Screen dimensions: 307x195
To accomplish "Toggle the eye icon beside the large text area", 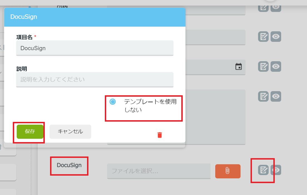I will (x=276, y=96).
